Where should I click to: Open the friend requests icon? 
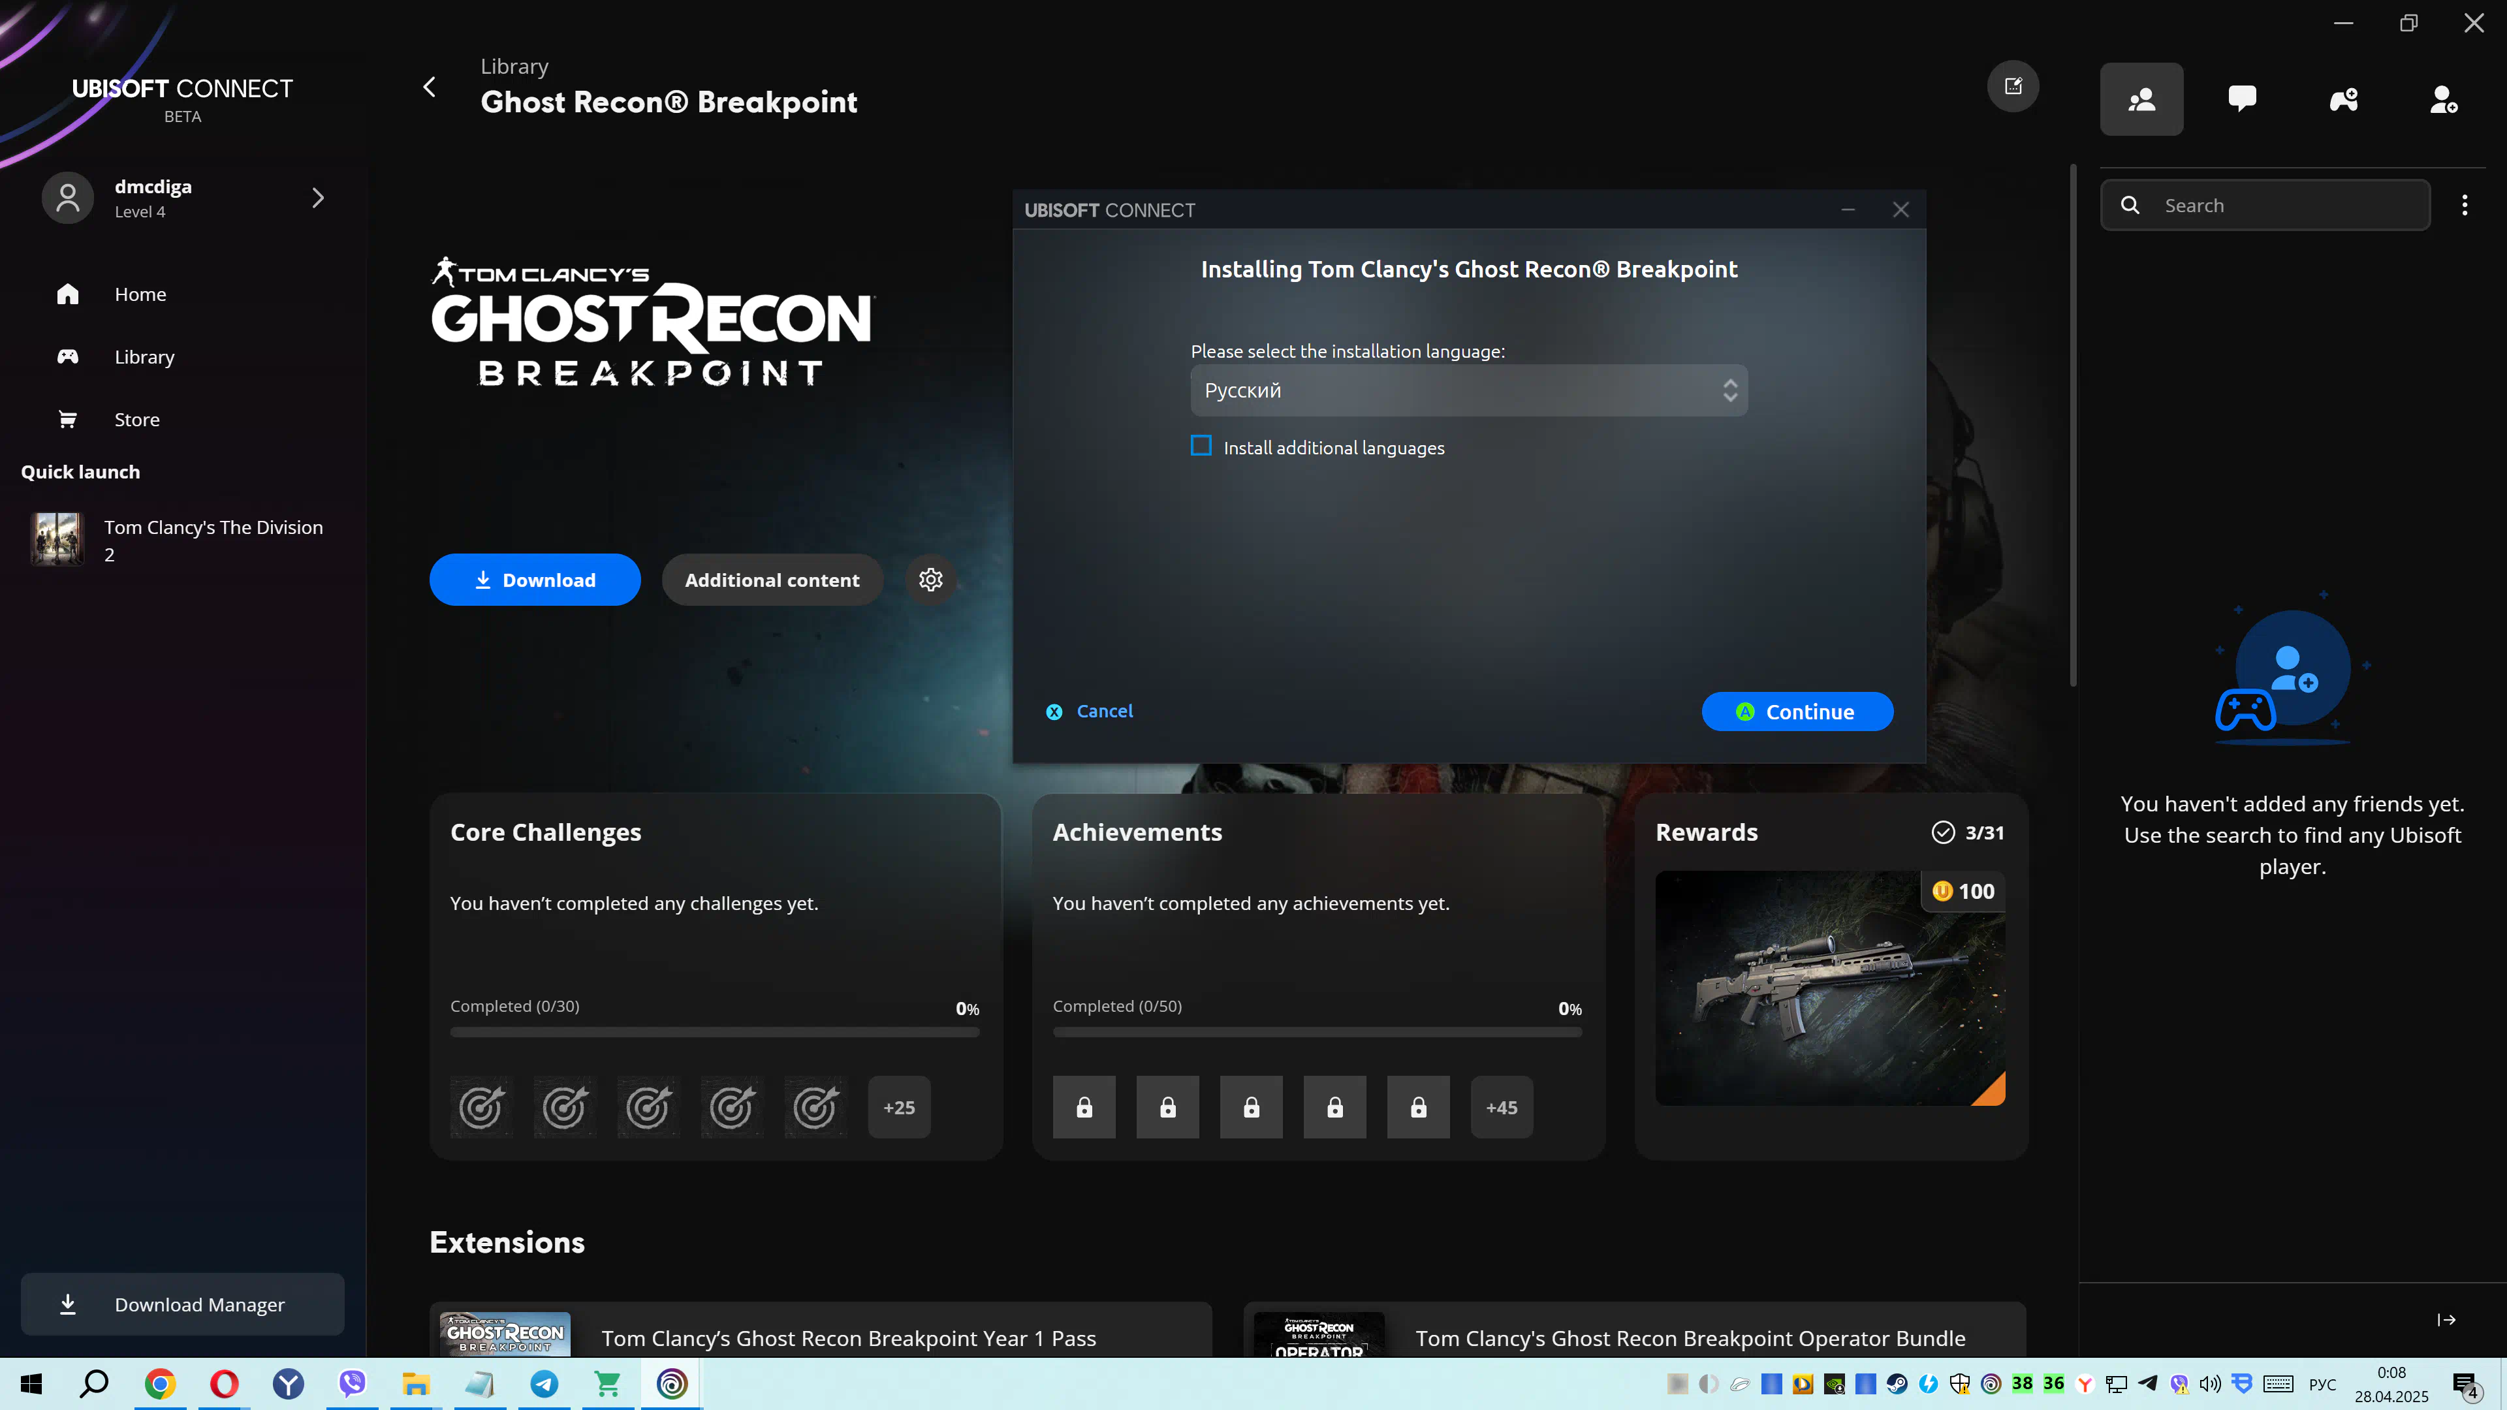point(2444,99)
